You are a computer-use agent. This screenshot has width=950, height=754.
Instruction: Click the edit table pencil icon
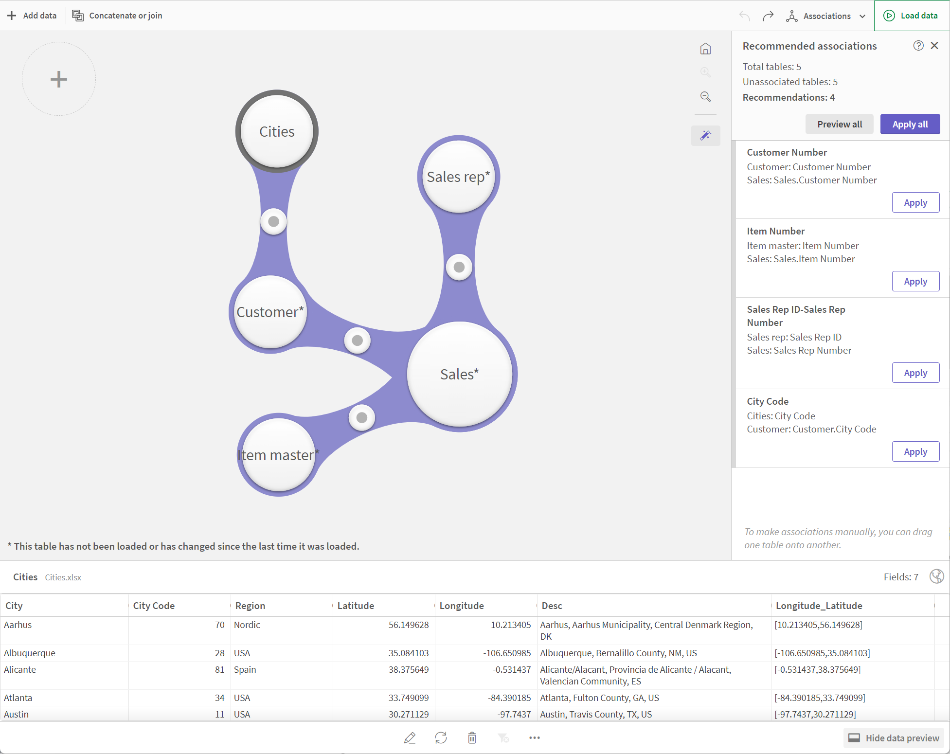(x=410, y=738)
